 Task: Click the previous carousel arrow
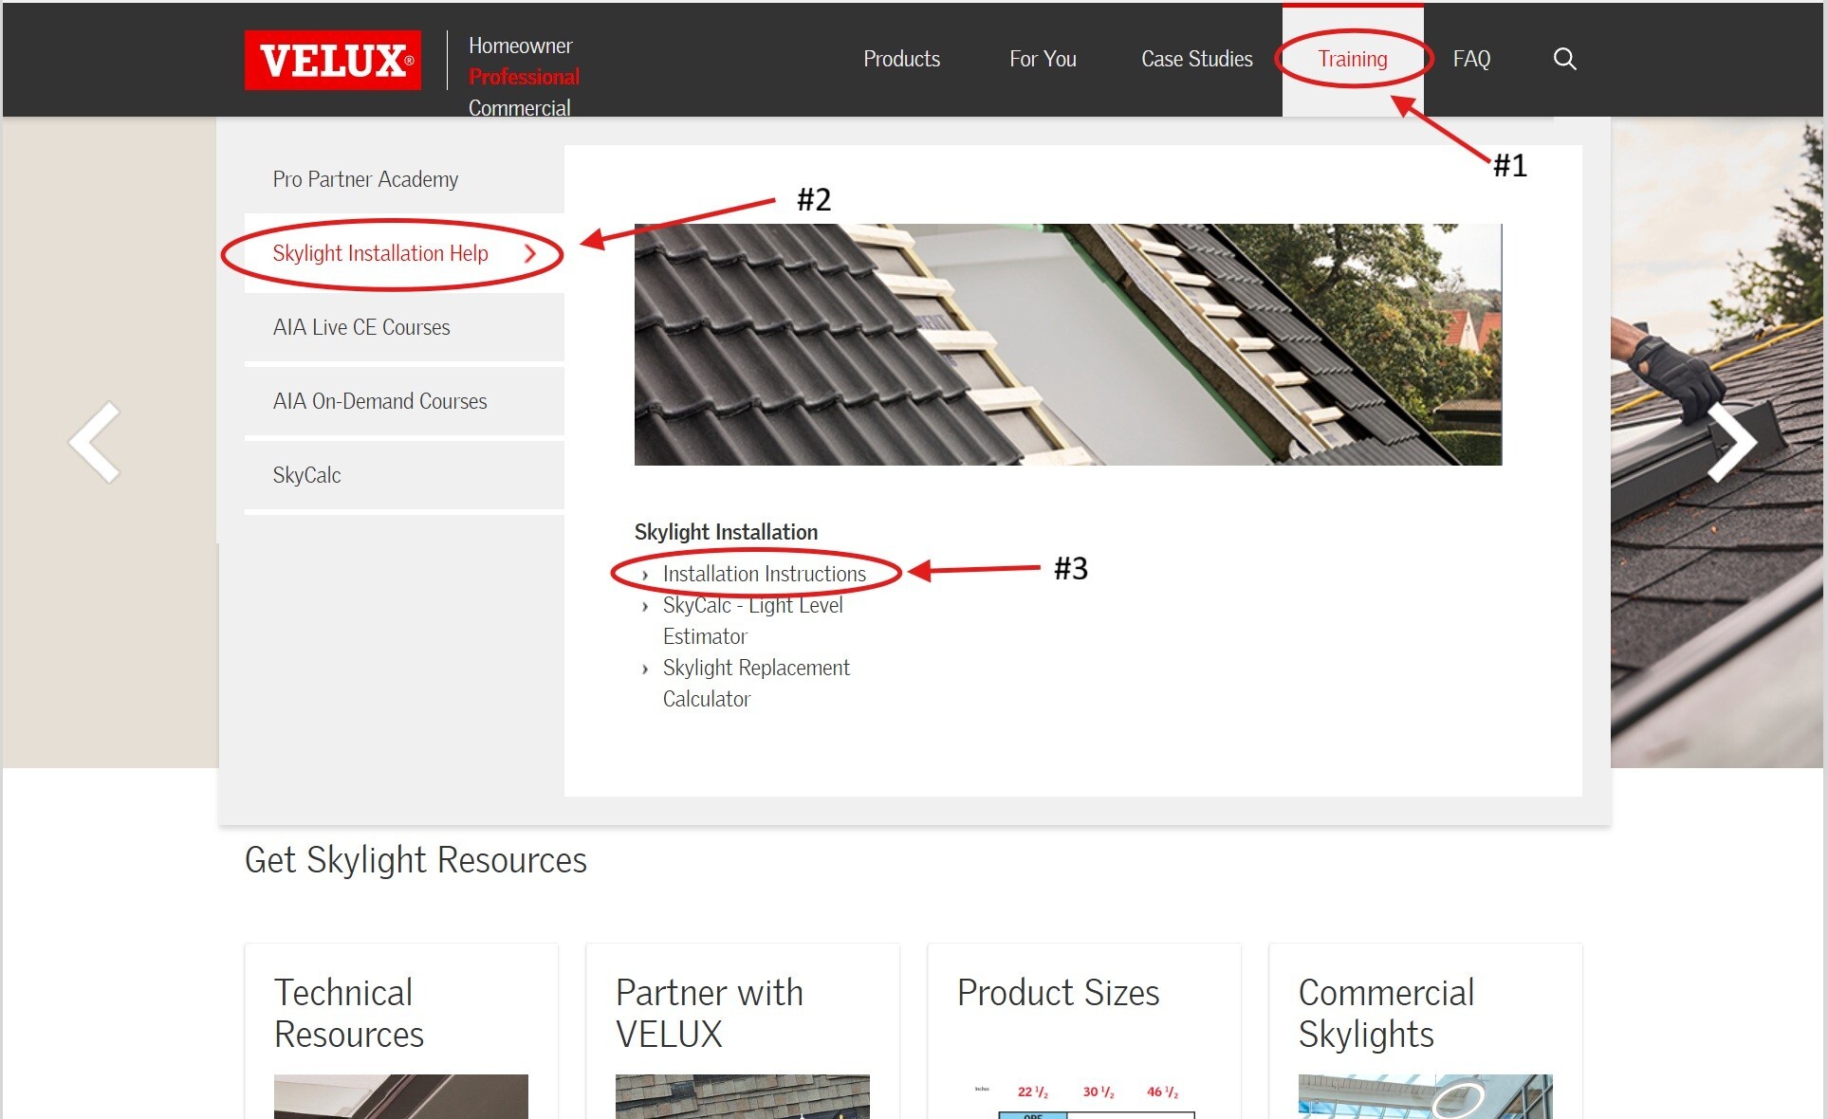click(x=93, y=441)
